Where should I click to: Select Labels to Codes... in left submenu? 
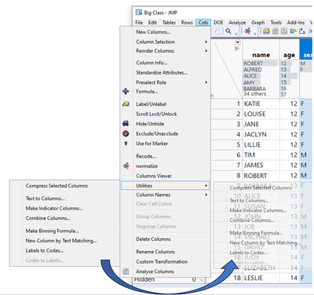coord(45,250)
